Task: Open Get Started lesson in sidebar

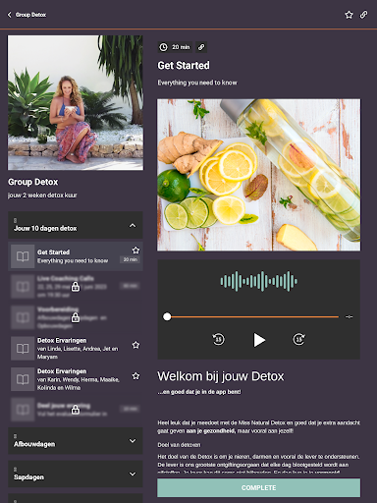Action: [x=76, y=256]
